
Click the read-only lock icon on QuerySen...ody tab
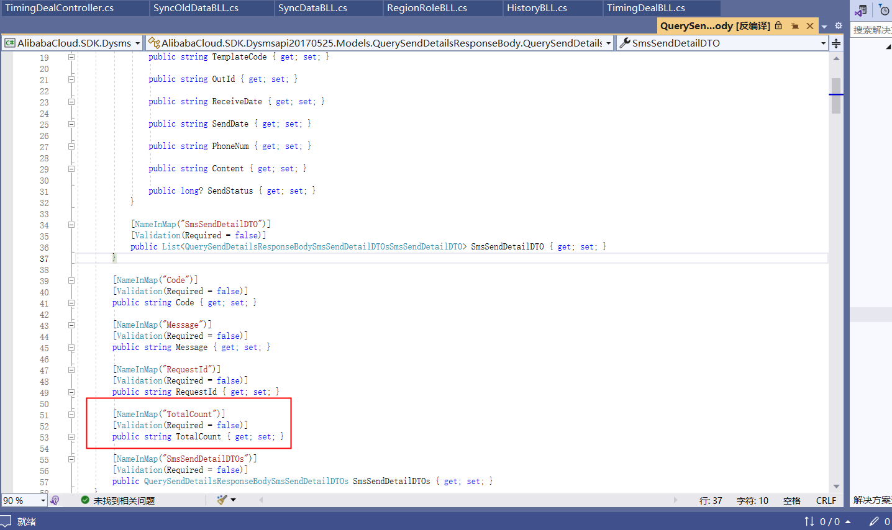778,25
